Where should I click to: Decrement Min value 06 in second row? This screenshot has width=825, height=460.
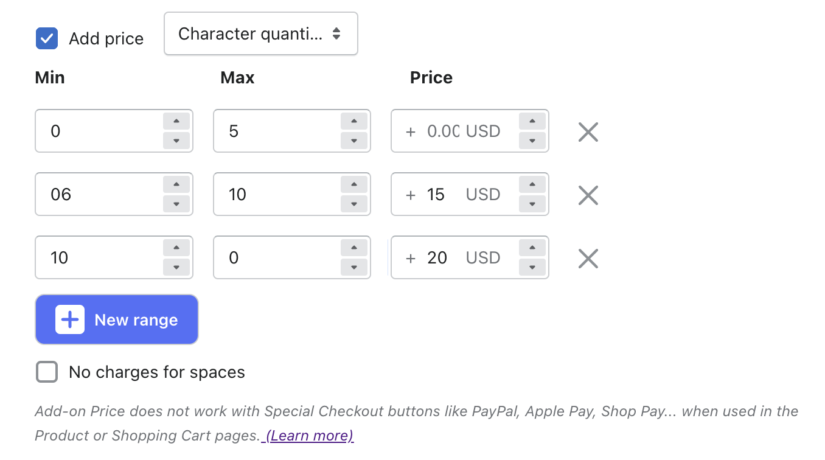click(x=176, y=204)
